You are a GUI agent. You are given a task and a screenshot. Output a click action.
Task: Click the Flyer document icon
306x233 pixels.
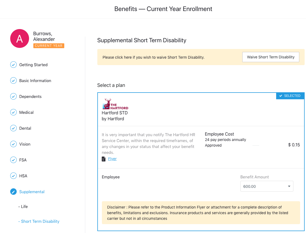point(104,159)
